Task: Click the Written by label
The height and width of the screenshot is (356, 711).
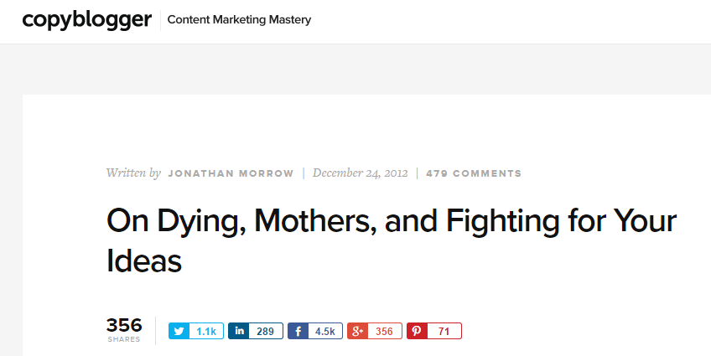Action: [x=134, y=173]
